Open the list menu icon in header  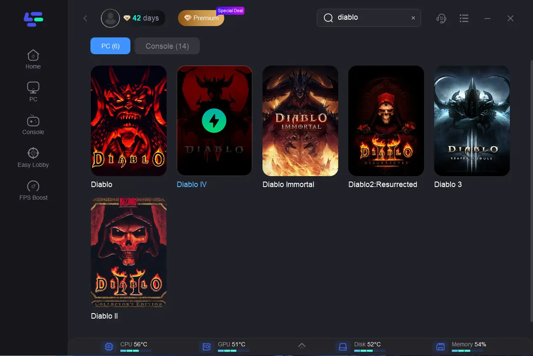click(464, 18)
